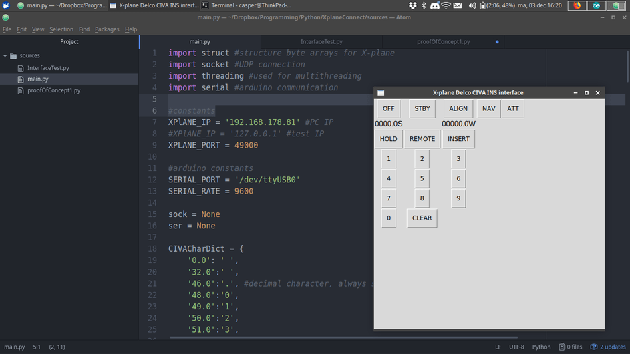This screenshot has width=630, height=354.
Task: Open the Bluetooth tray icon
Action: [424, 5]
